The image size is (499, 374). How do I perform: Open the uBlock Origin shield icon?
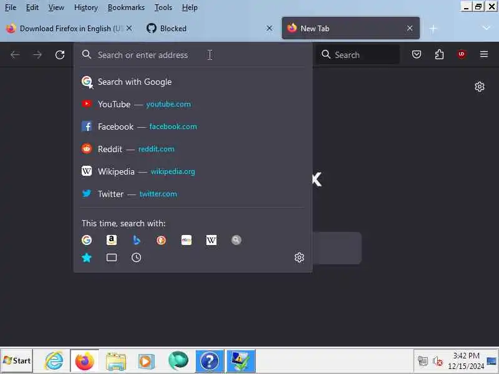pyautogui.click(x=462, y=55)
